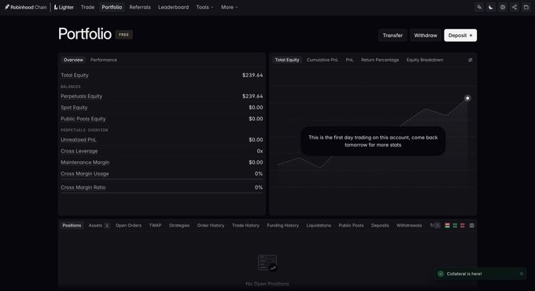Open the Strategies tab
The height and width of the screenshot is (291, 535).
click(179, 226)
